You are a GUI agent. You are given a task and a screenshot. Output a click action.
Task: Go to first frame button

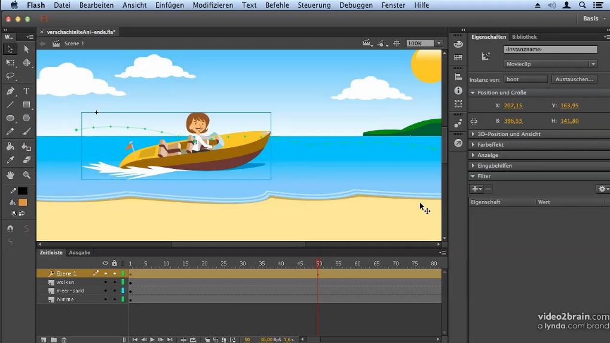click(x=135, y=339)
